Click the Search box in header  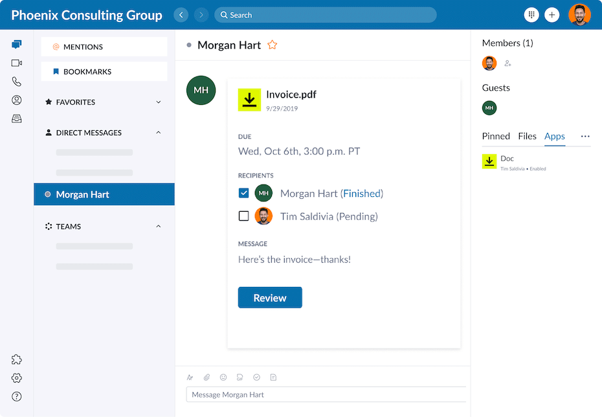(x=326, y=15)
